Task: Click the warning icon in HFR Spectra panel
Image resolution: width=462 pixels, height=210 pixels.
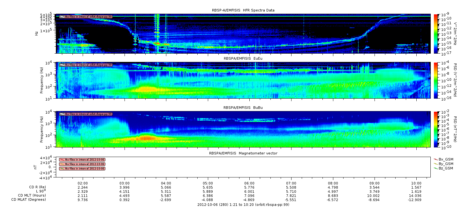Action: point(62,17)
